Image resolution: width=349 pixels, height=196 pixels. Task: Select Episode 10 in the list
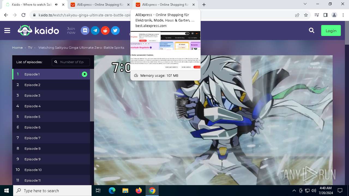pos(51,170)
